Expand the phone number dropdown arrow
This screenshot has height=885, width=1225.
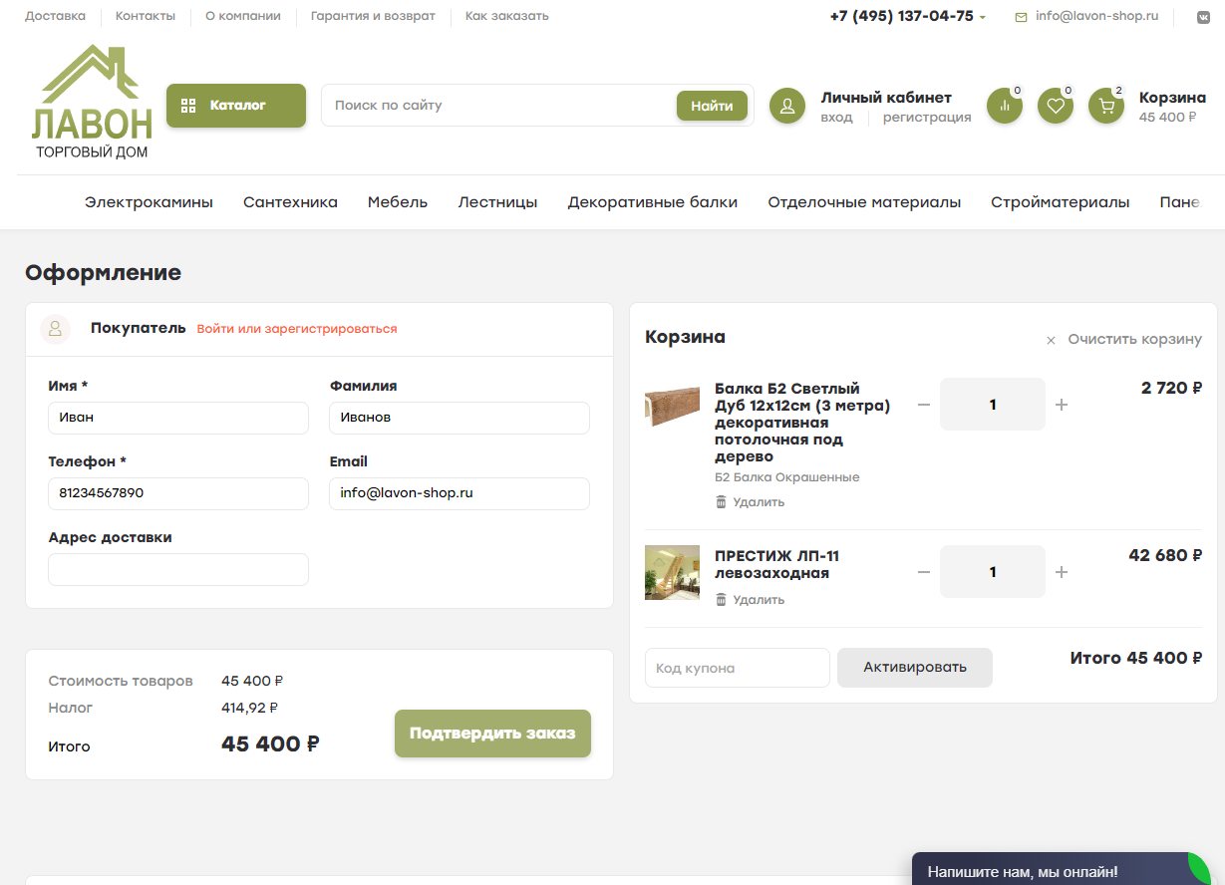(x=983, y=18)
